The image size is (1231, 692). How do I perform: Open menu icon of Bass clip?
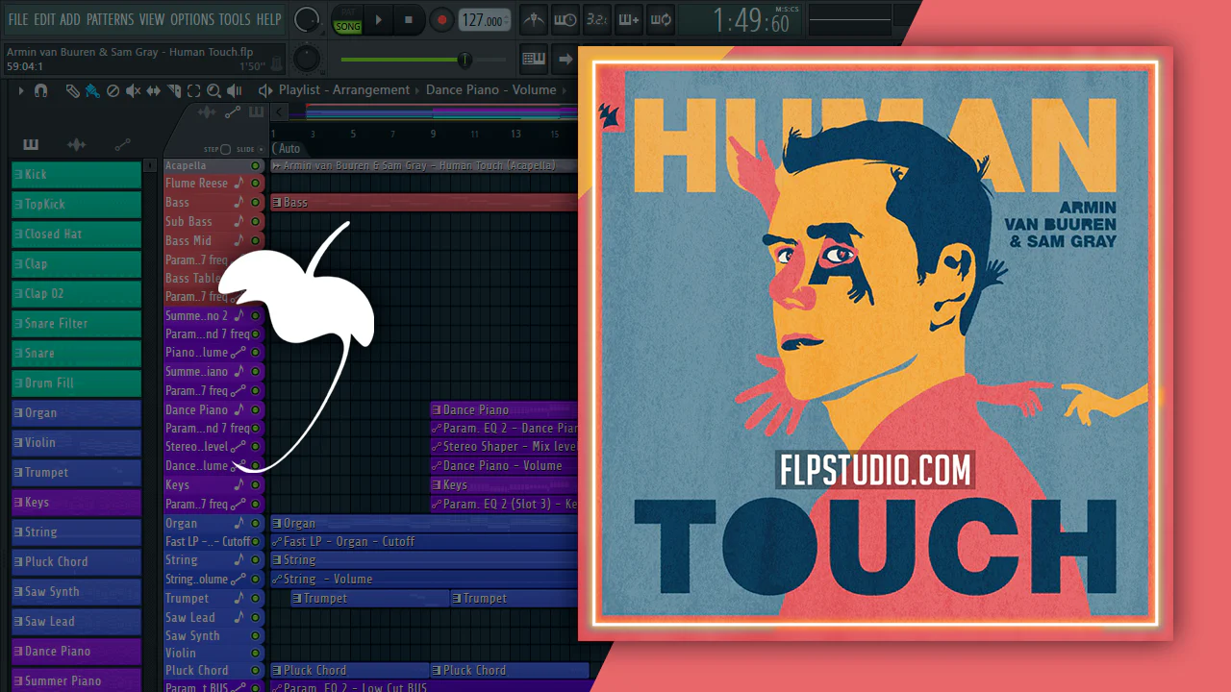[x=277, y=203]
